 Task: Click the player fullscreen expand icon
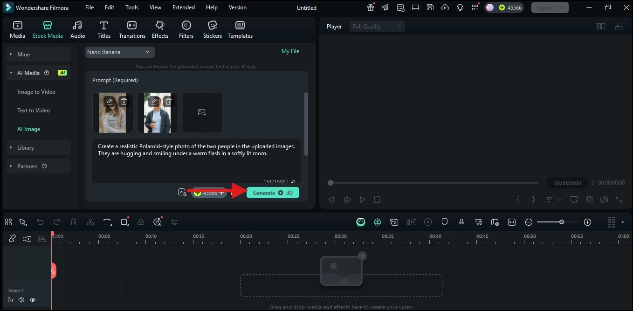(619, 200)
